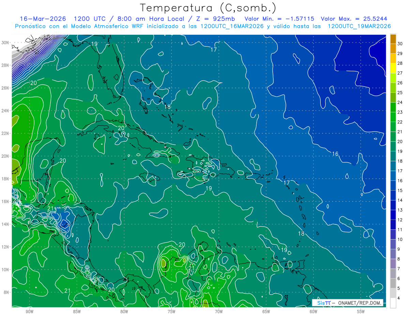Click the 24N latitude axis label
409x316 pixels.
tap(5, 111)
